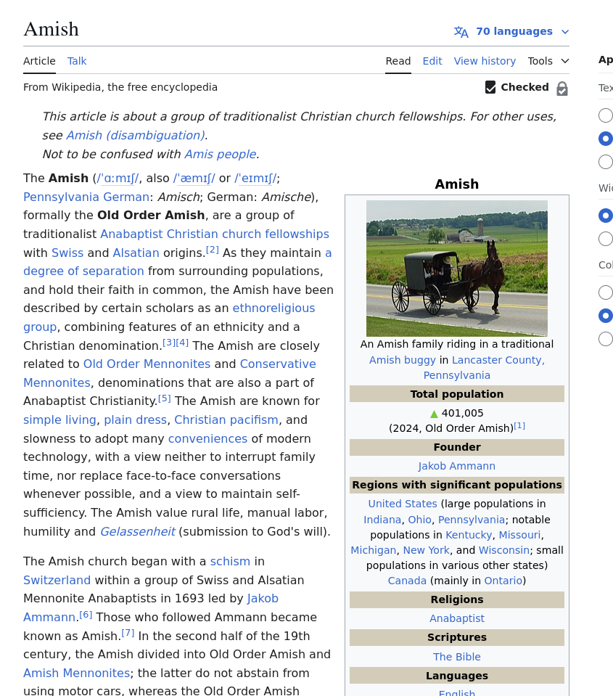Follow the Indiana link
The width and height of the screenshot is (613, 696).
pos(382,520)
